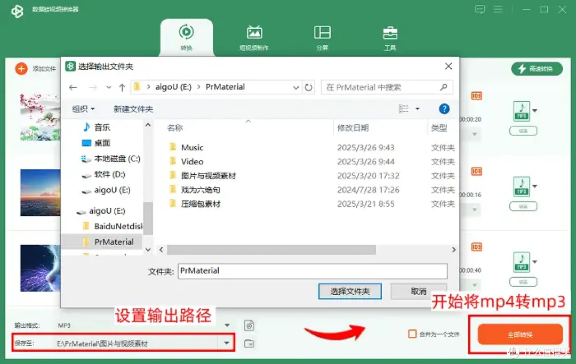Expand the address bar path dropdown
This screenshot has height=364, width=576.
tap(295, 88)
